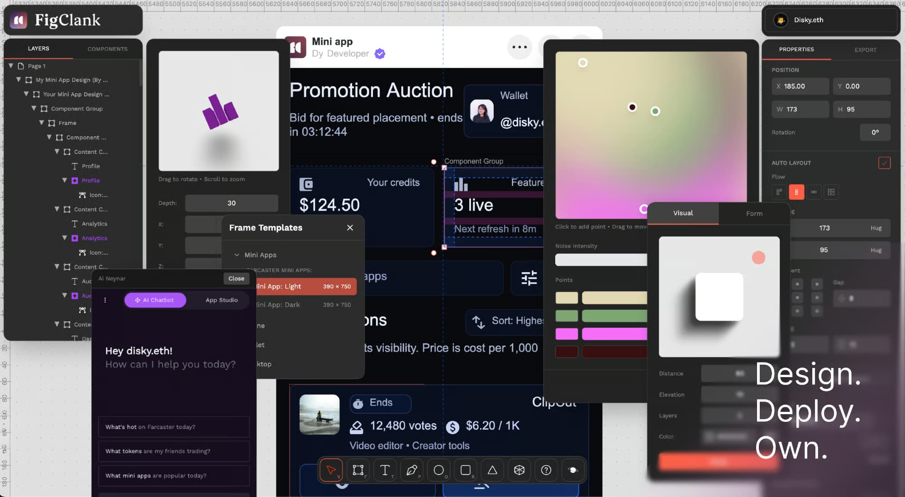This screenshot has height=497, width=905.
Task: Click the Depth input field showing 30
Action: [x=231, y=203]
